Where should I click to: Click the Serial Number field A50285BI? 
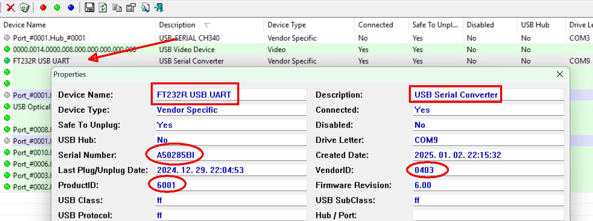pos(231,155)
